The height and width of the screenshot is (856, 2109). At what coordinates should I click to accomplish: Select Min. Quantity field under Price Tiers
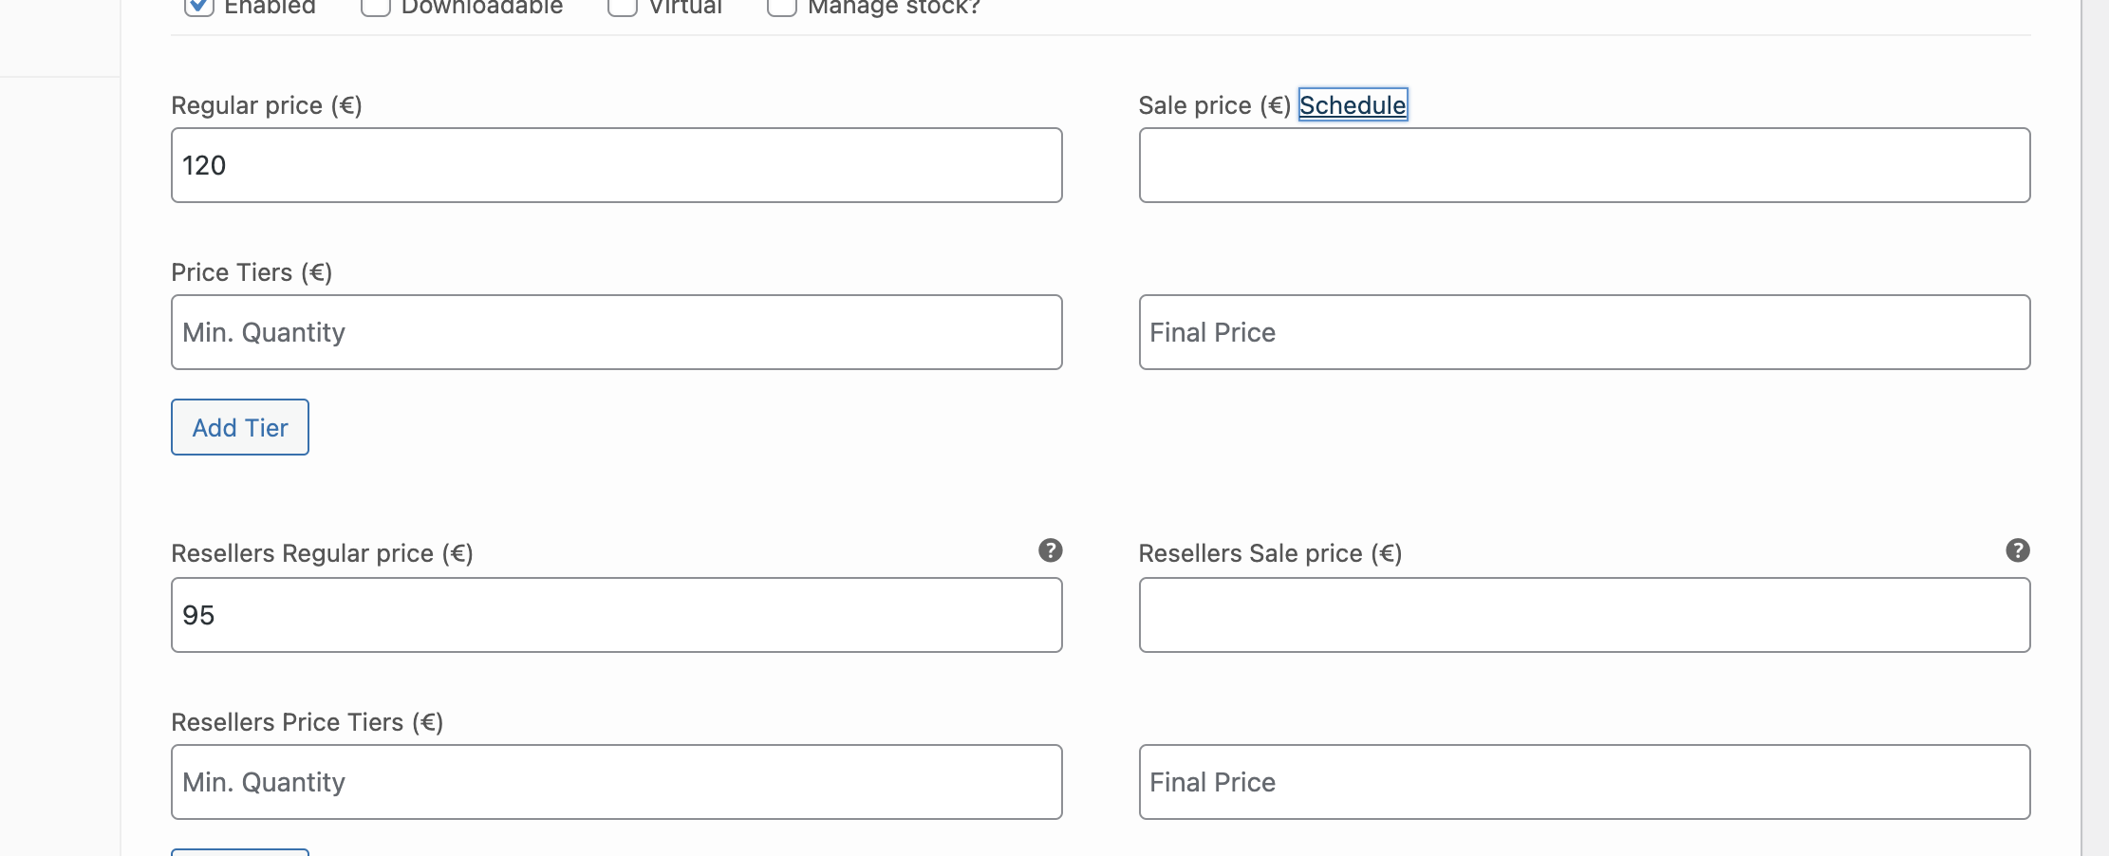tap(617, 332)
